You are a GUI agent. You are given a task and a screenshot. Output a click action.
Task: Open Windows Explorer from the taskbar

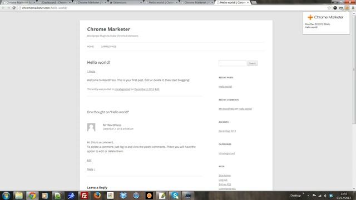19,196
